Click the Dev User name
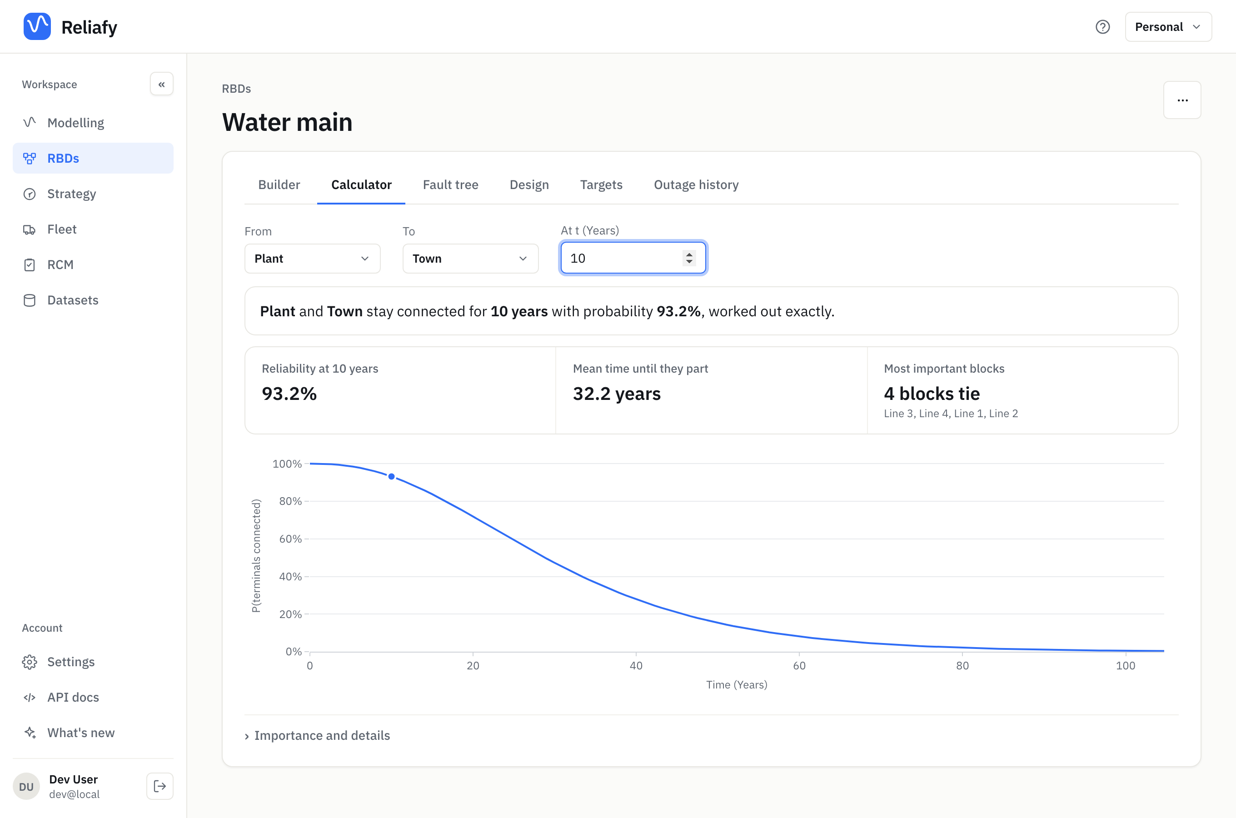This screenshot has height=818, width=1236. coord(73,779)
